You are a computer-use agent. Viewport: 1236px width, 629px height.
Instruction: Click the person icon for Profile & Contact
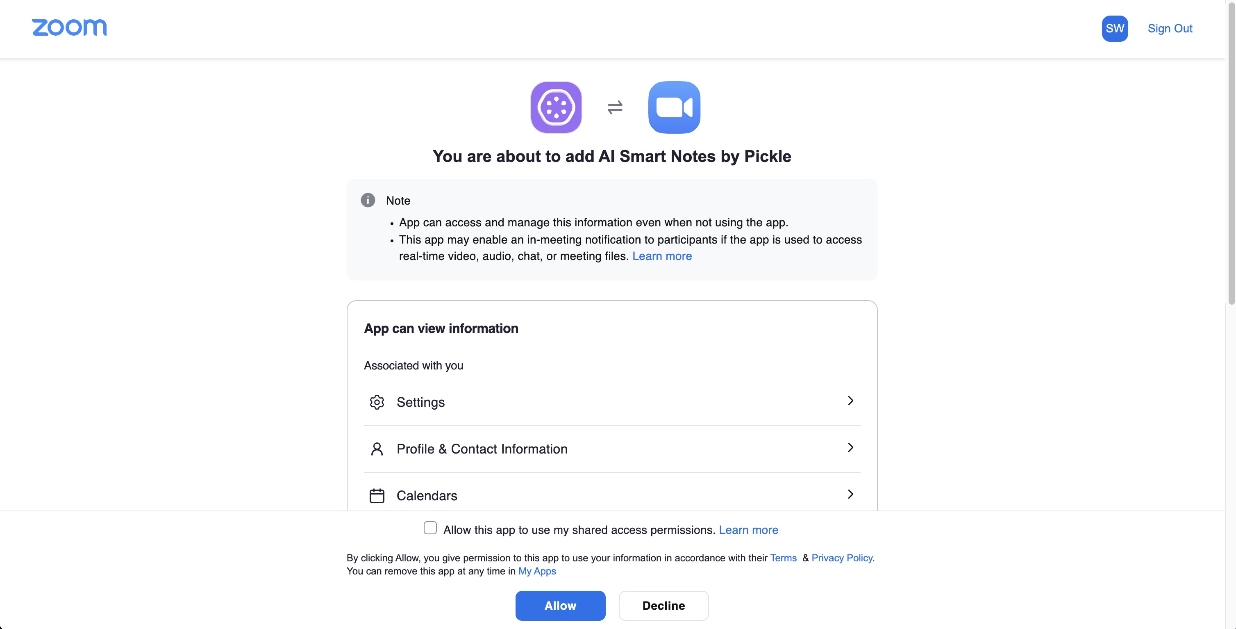point(377,449)
